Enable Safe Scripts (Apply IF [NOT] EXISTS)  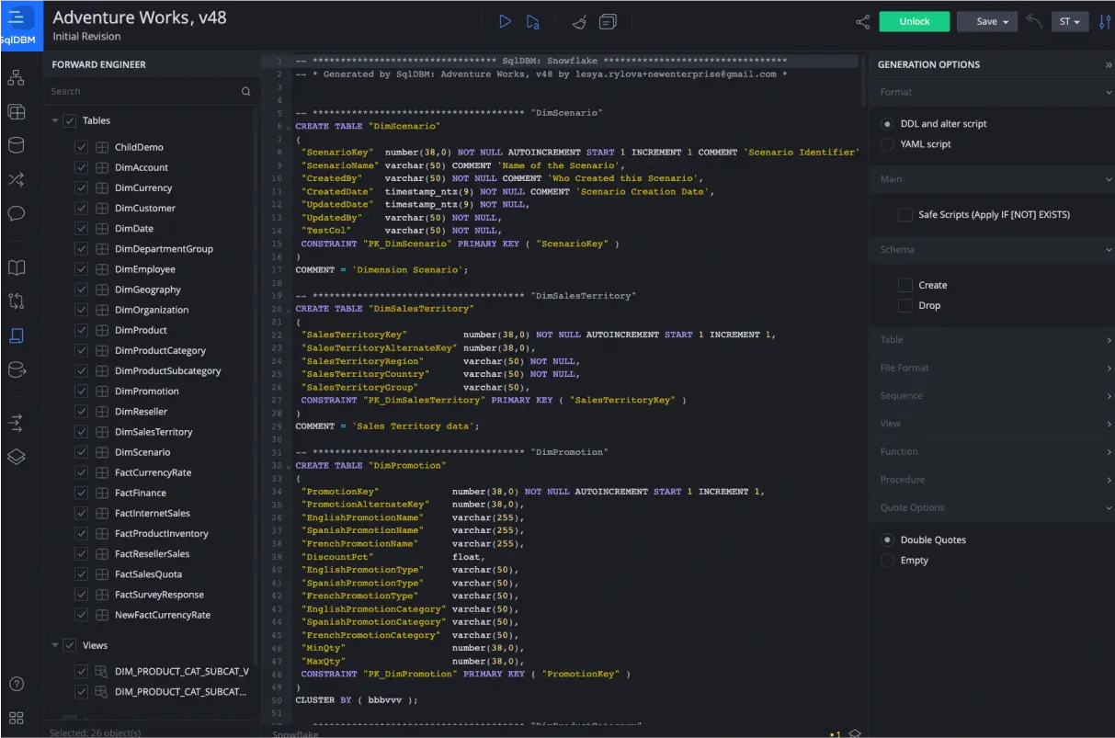[x=905, y=214]
